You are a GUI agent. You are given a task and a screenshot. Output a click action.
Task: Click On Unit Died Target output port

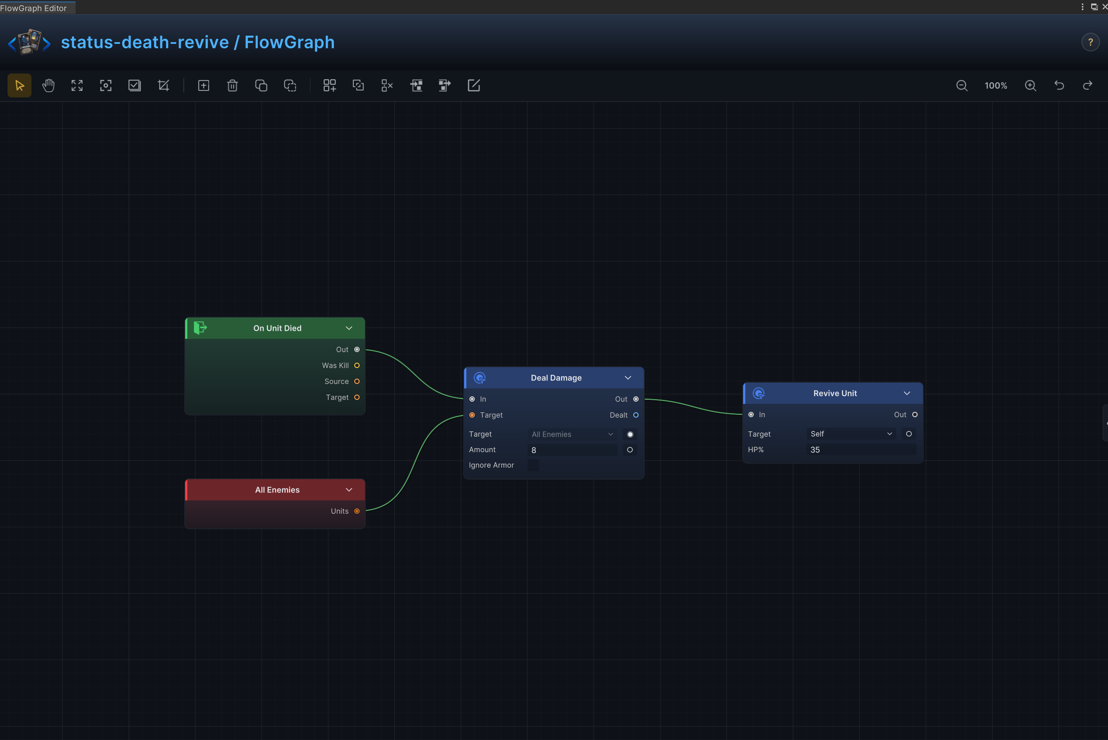point(357,397)
